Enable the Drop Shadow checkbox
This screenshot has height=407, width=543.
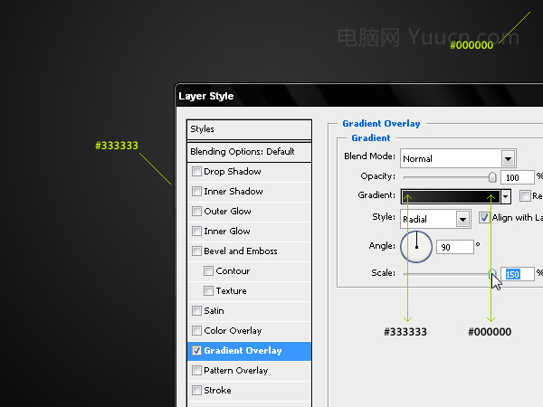196,171
